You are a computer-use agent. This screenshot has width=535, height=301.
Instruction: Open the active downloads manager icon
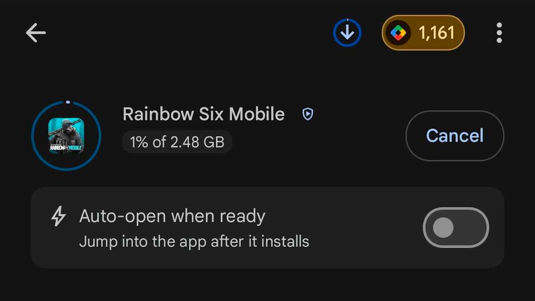click(347, 32)
